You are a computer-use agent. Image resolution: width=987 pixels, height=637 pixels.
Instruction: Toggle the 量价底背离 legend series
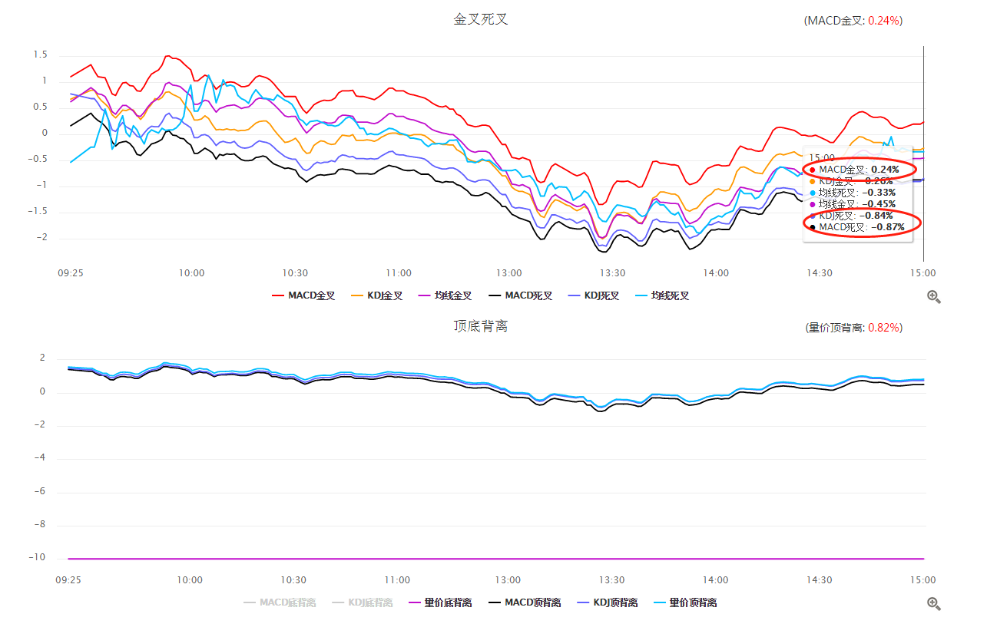coord(441,602)
